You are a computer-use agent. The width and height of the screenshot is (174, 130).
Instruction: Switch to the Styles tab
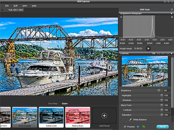click(65, 104)
